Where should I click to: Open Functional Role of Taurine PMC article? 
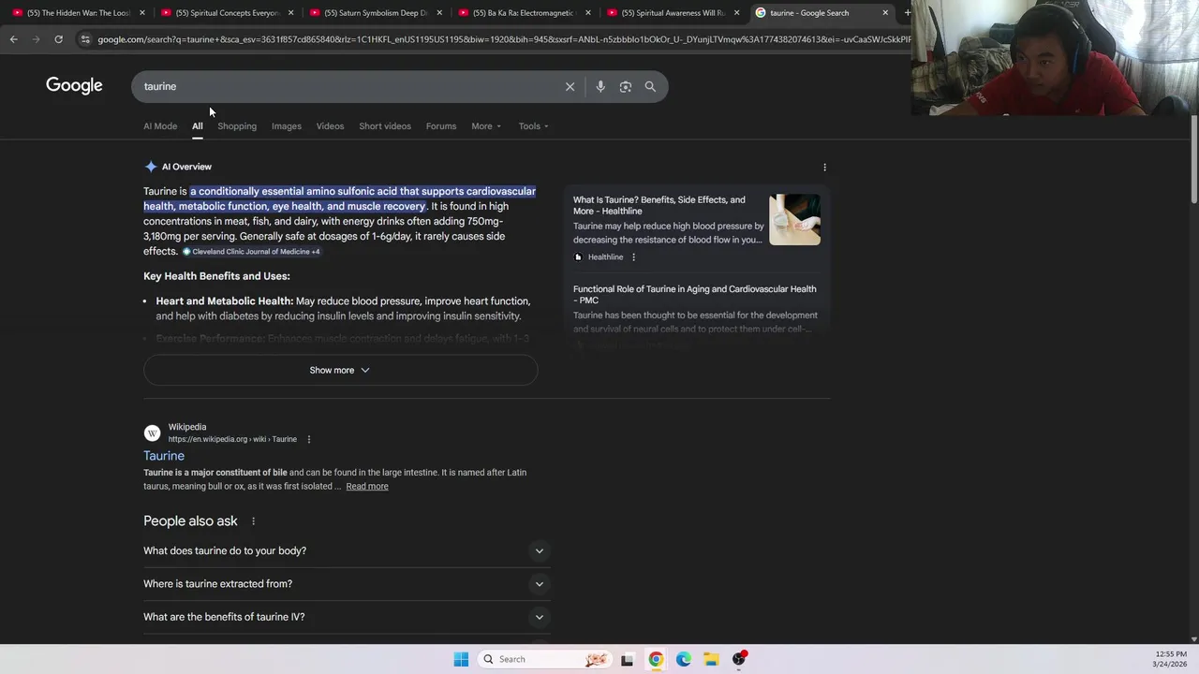[x=694, y=294]
